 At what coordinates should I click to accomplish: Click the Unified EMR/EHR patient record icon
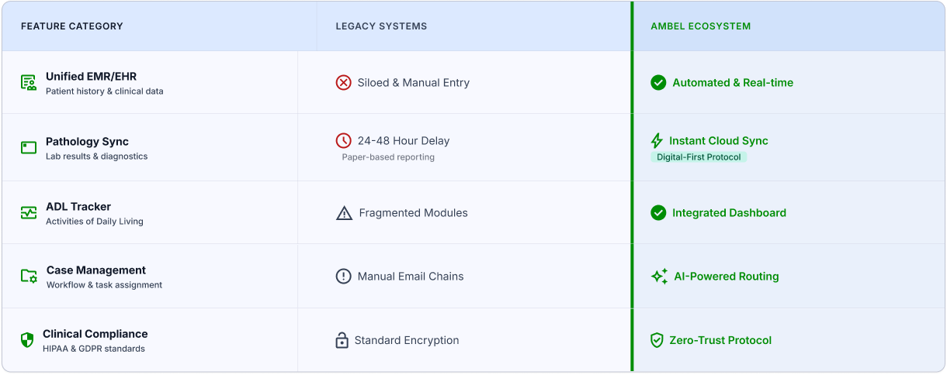29,83
